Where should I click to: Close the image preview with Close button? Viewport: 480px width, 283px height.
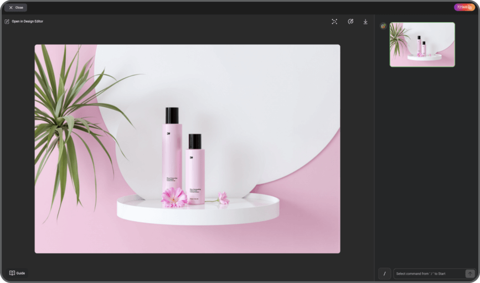pyautogui.click(x=16, y=7)
